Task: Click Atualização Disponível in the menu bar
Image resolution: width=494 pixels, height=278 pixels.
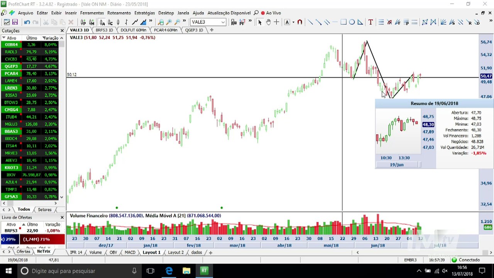Action: coord(229,13)
